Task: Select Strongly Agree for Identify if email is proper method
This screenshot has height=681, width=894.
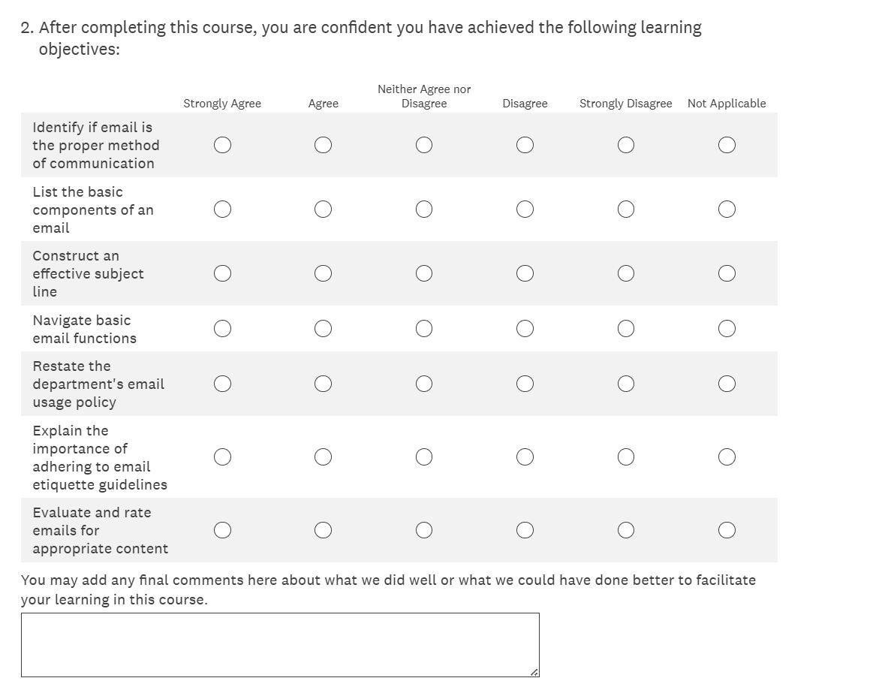Action: (222, 145)
